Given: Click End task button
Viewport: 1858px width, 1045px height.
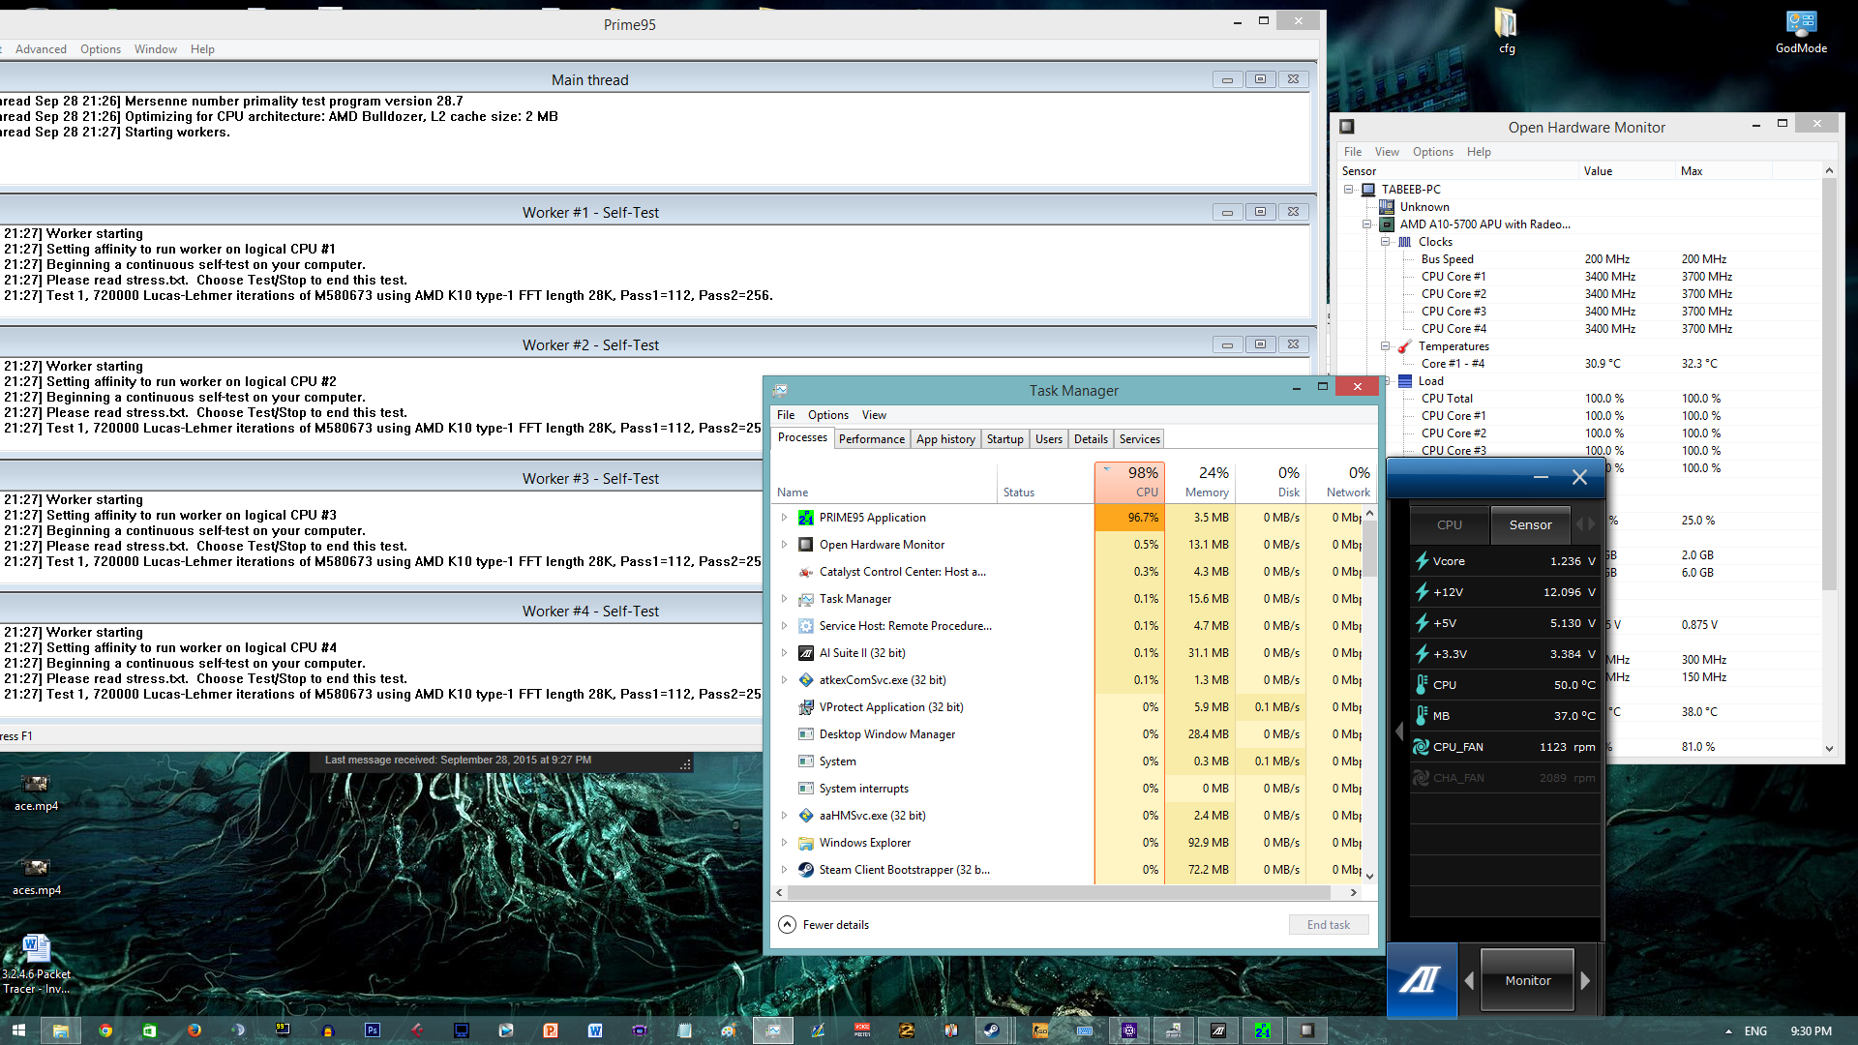Looking at the screenshot, I should 1329,925.
